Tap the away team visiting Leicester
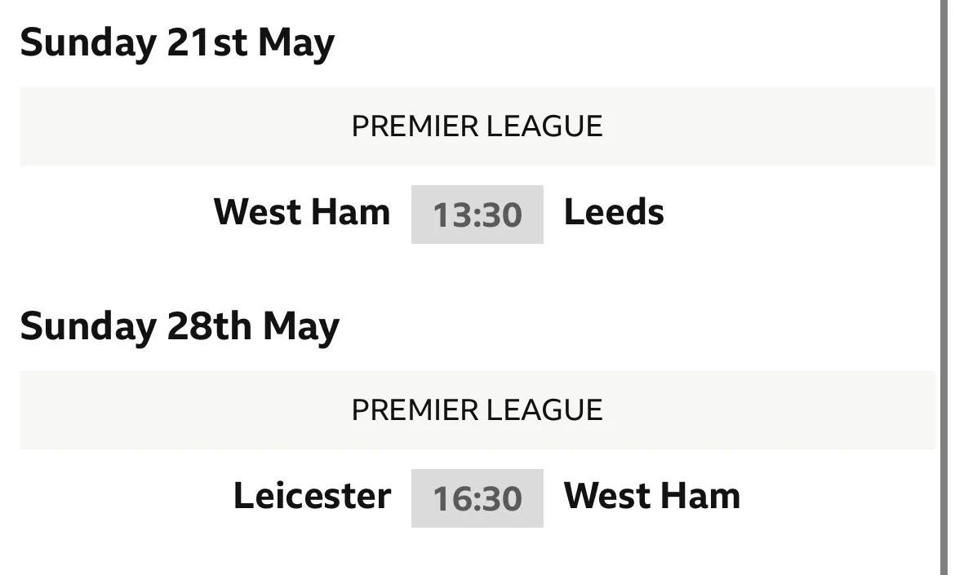 651,497
